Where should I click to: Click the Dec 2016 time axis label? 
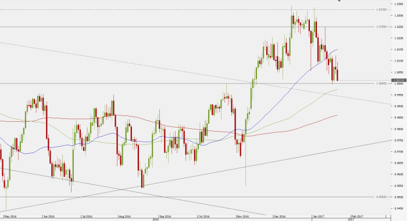pos(280,216)
